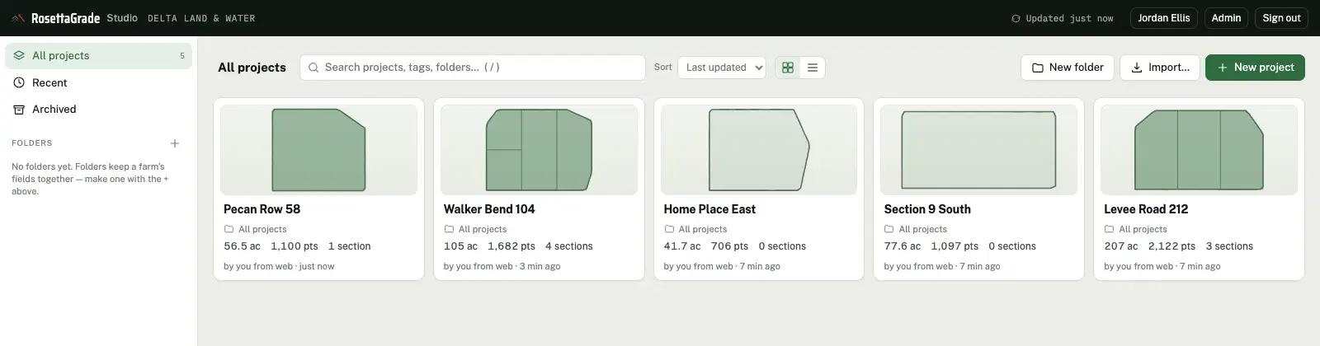Click '1,100 pts' on Pecan Row 58

tap(295, 246)
